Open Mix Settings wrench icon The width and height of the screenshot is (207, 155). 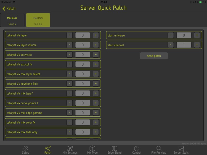pyautogui.click(x=70, y=148)
